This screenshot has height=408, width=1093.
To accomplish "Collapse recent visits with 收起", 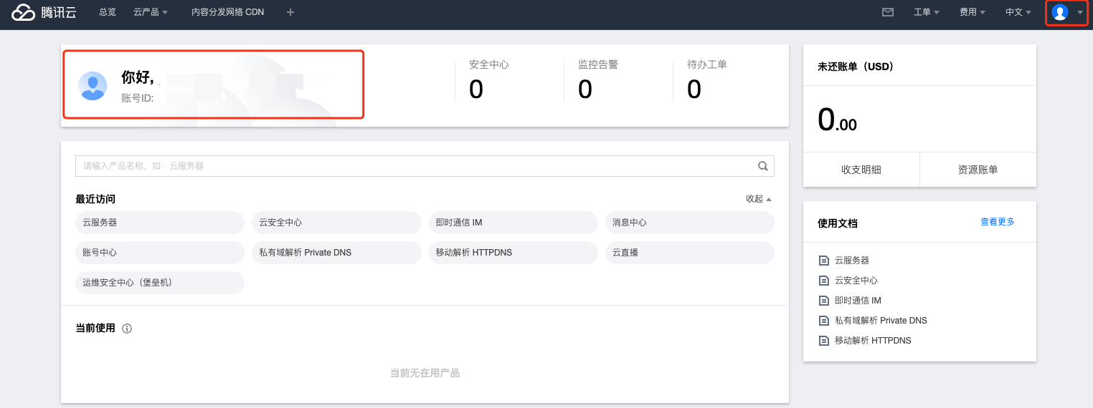I will click(759, 199).
